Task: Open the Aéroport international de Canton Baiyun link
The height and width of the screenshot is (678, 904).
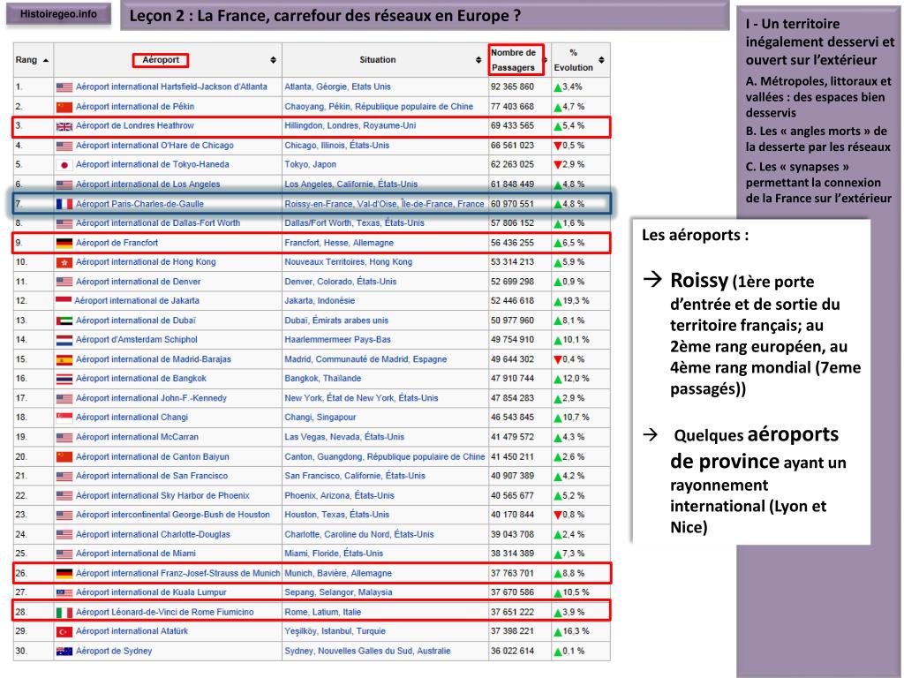Action: (x=152, y=456)
